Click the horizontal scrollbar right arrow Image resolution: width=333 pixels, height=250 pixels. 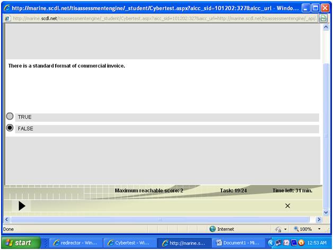click(x=319, y=219)
